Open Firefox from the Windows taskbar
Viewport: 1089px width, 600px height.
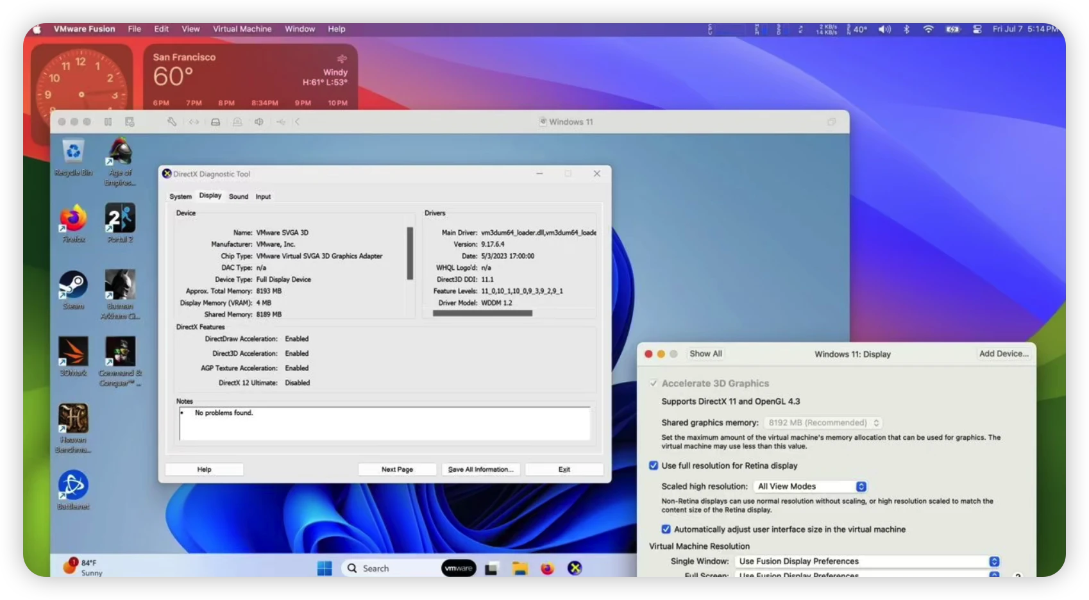tap(548, 568)
